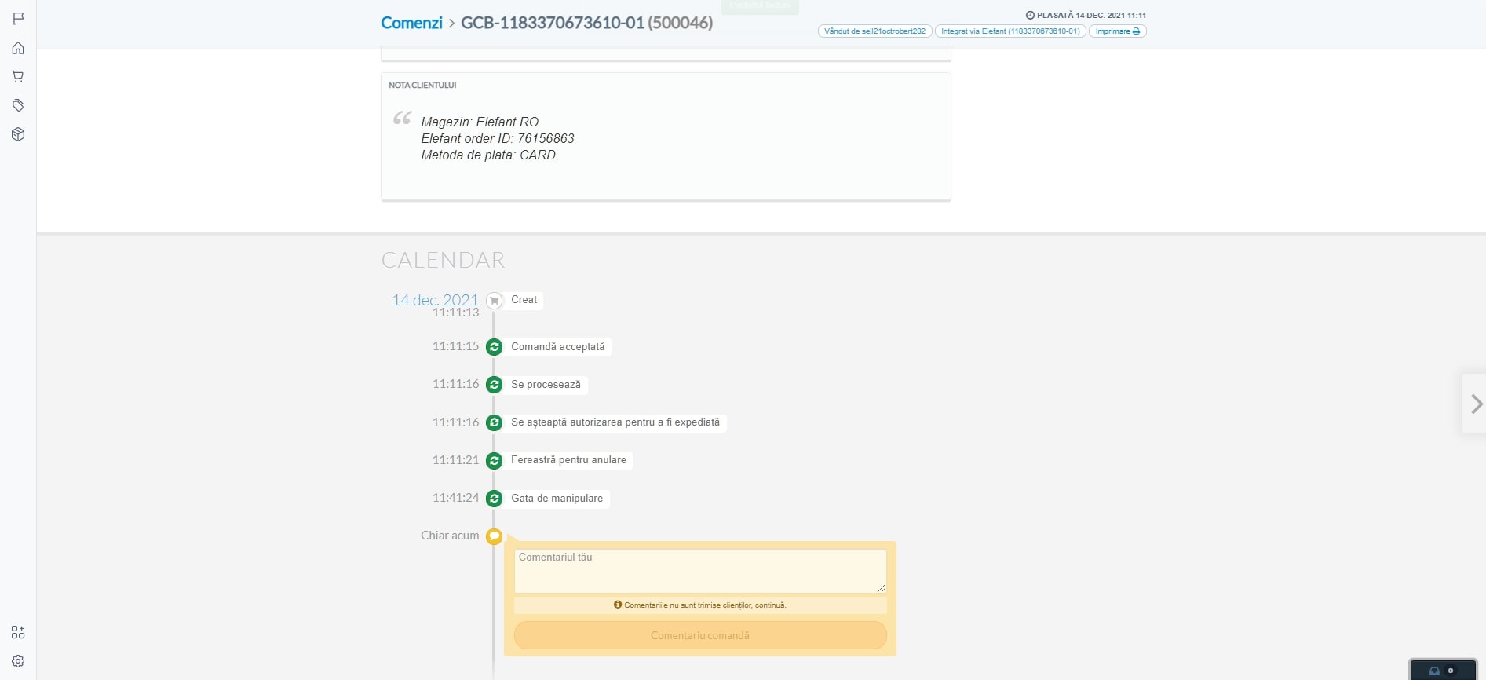1486x680 pixels.
Task: Open the price tags icon in sidebar
Action: pos(18,105)
